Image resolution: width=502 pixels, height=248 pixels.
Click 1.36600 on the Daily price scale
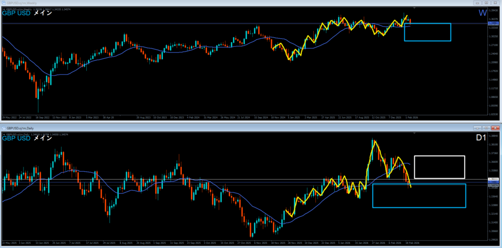click(492, 162)
